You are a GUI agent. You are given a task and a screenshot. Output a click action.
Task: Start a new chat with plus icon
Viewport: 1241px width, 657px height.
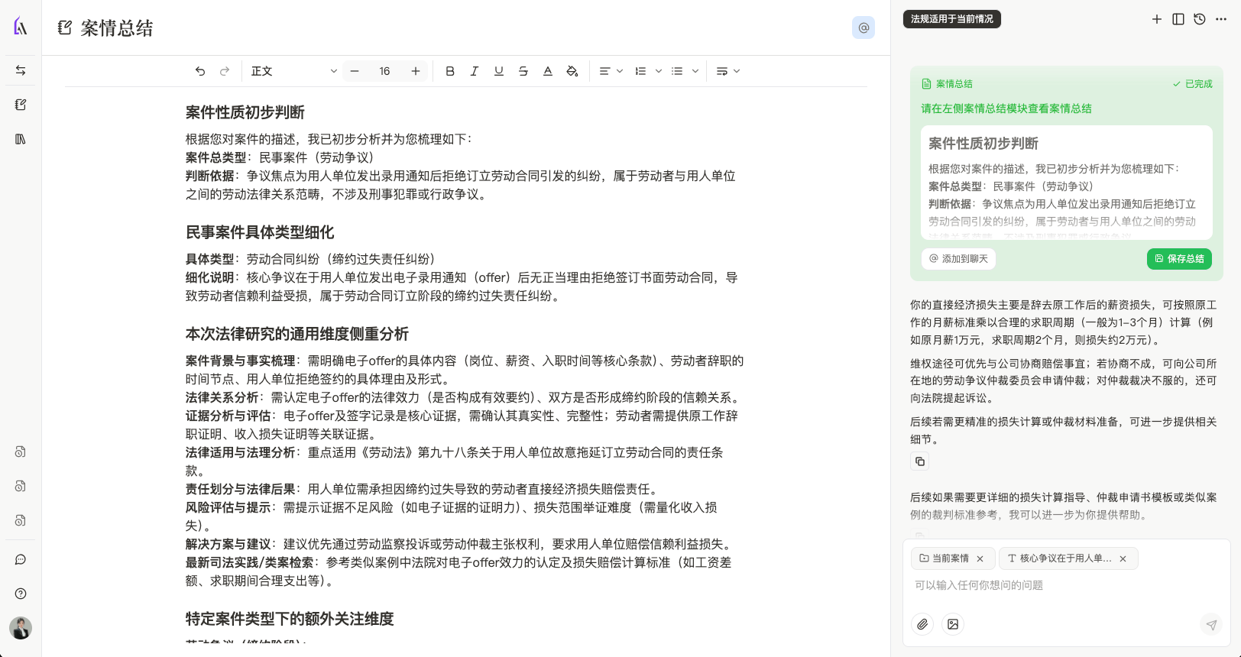(x=1157, y=19)
